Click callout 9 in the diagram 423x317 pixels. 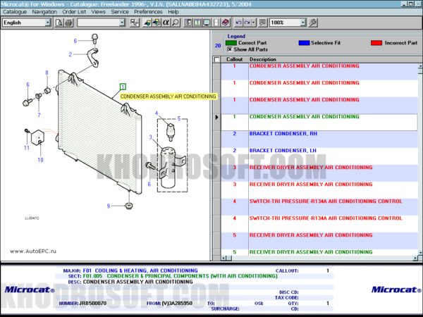(x=108, y=206)
